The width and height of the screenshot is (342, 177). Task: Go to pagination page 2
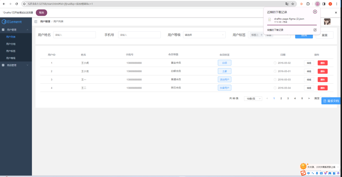click(281, 98)
